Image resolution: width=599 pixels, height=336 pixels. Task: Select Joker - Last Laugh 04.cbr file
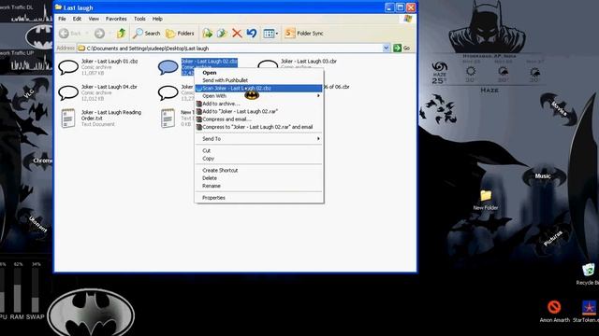pos(97,92)
